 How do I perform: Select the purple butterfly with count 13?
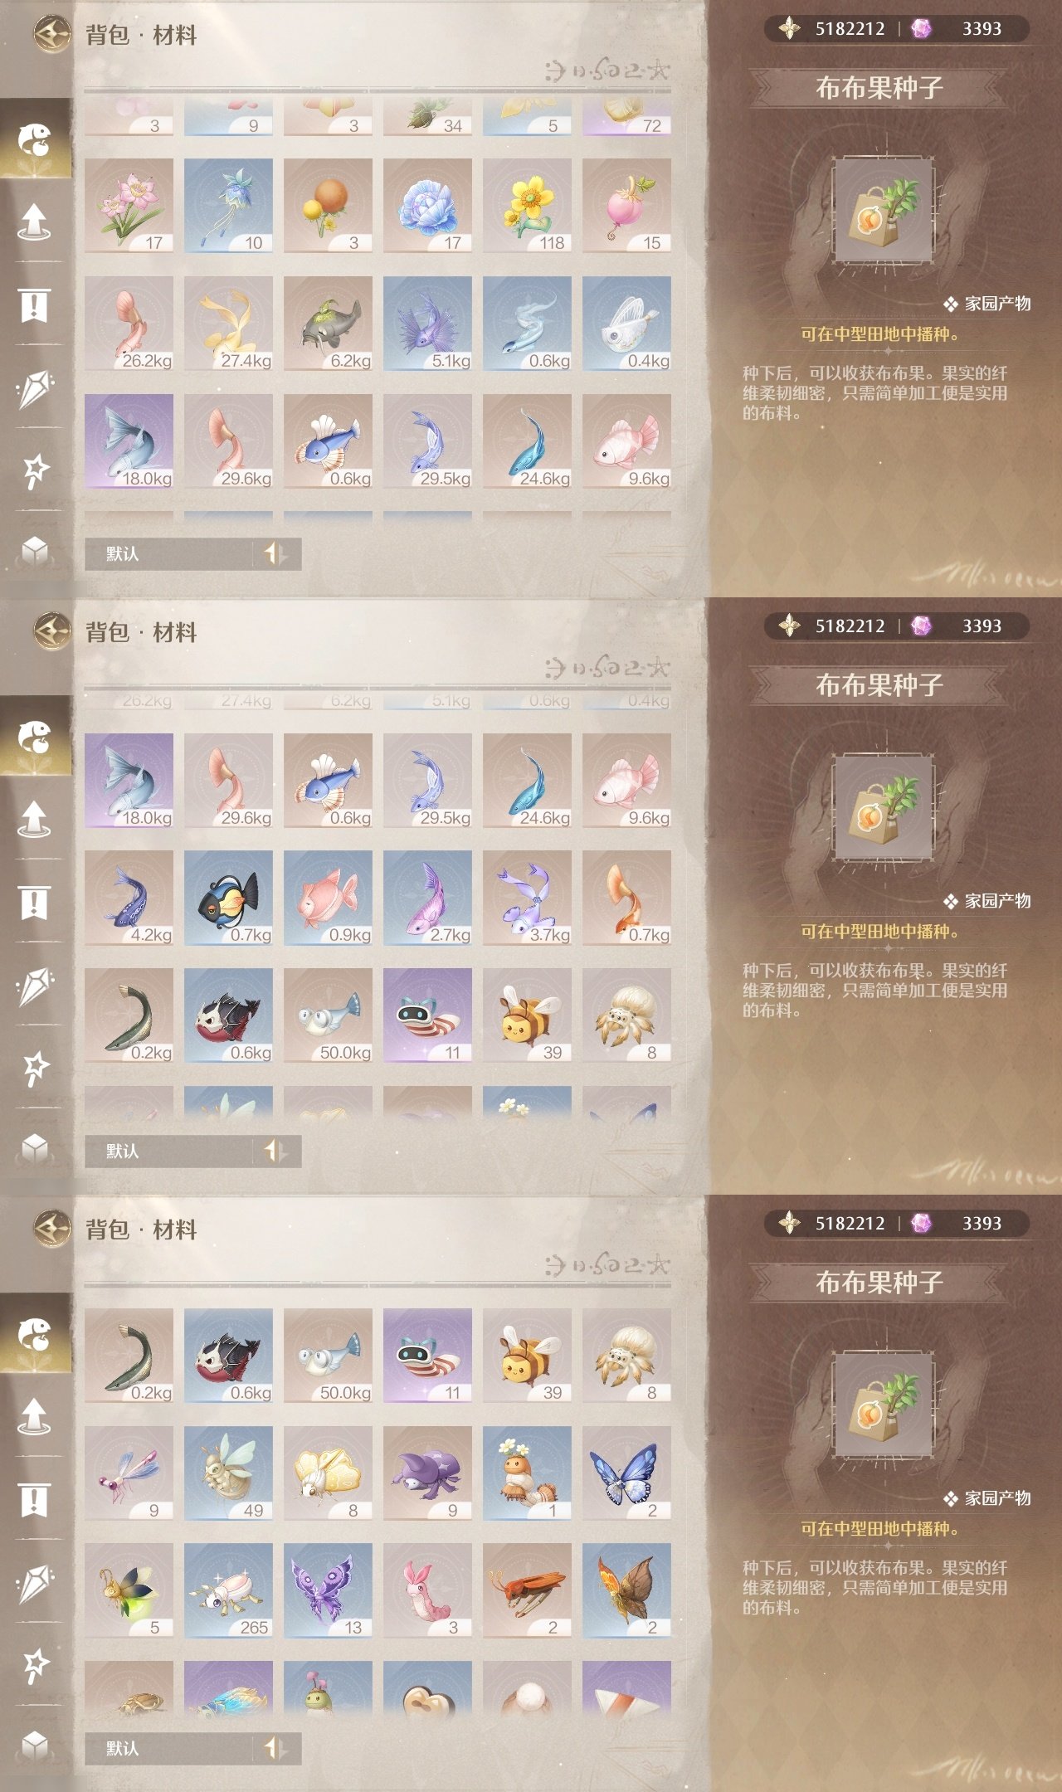(x=328, y=1590)
